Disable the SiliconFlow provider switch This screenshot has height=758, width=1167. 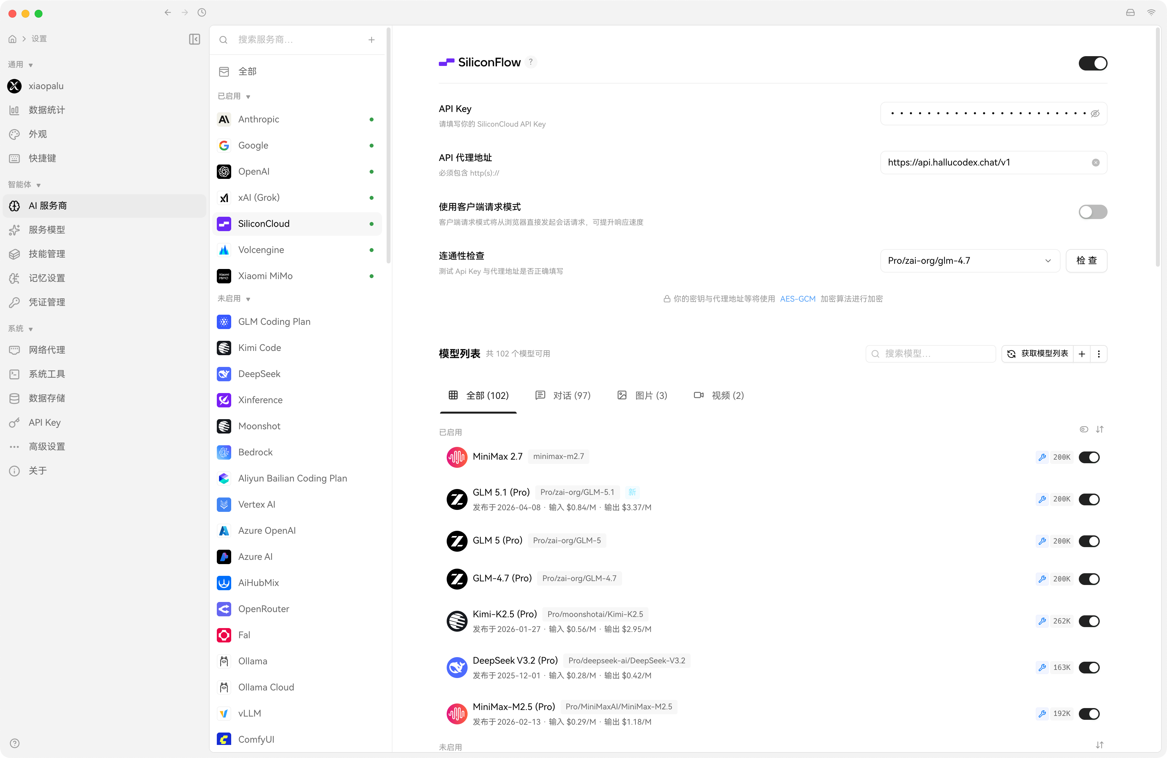tap(1093, 63)
